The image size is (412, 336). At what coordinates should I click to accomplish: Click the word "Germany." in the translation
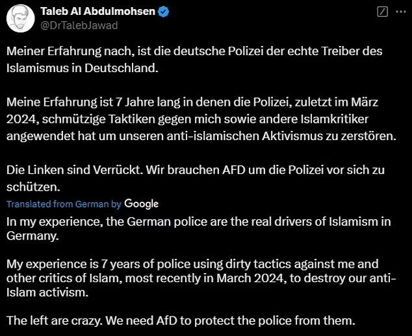(32, 236)
